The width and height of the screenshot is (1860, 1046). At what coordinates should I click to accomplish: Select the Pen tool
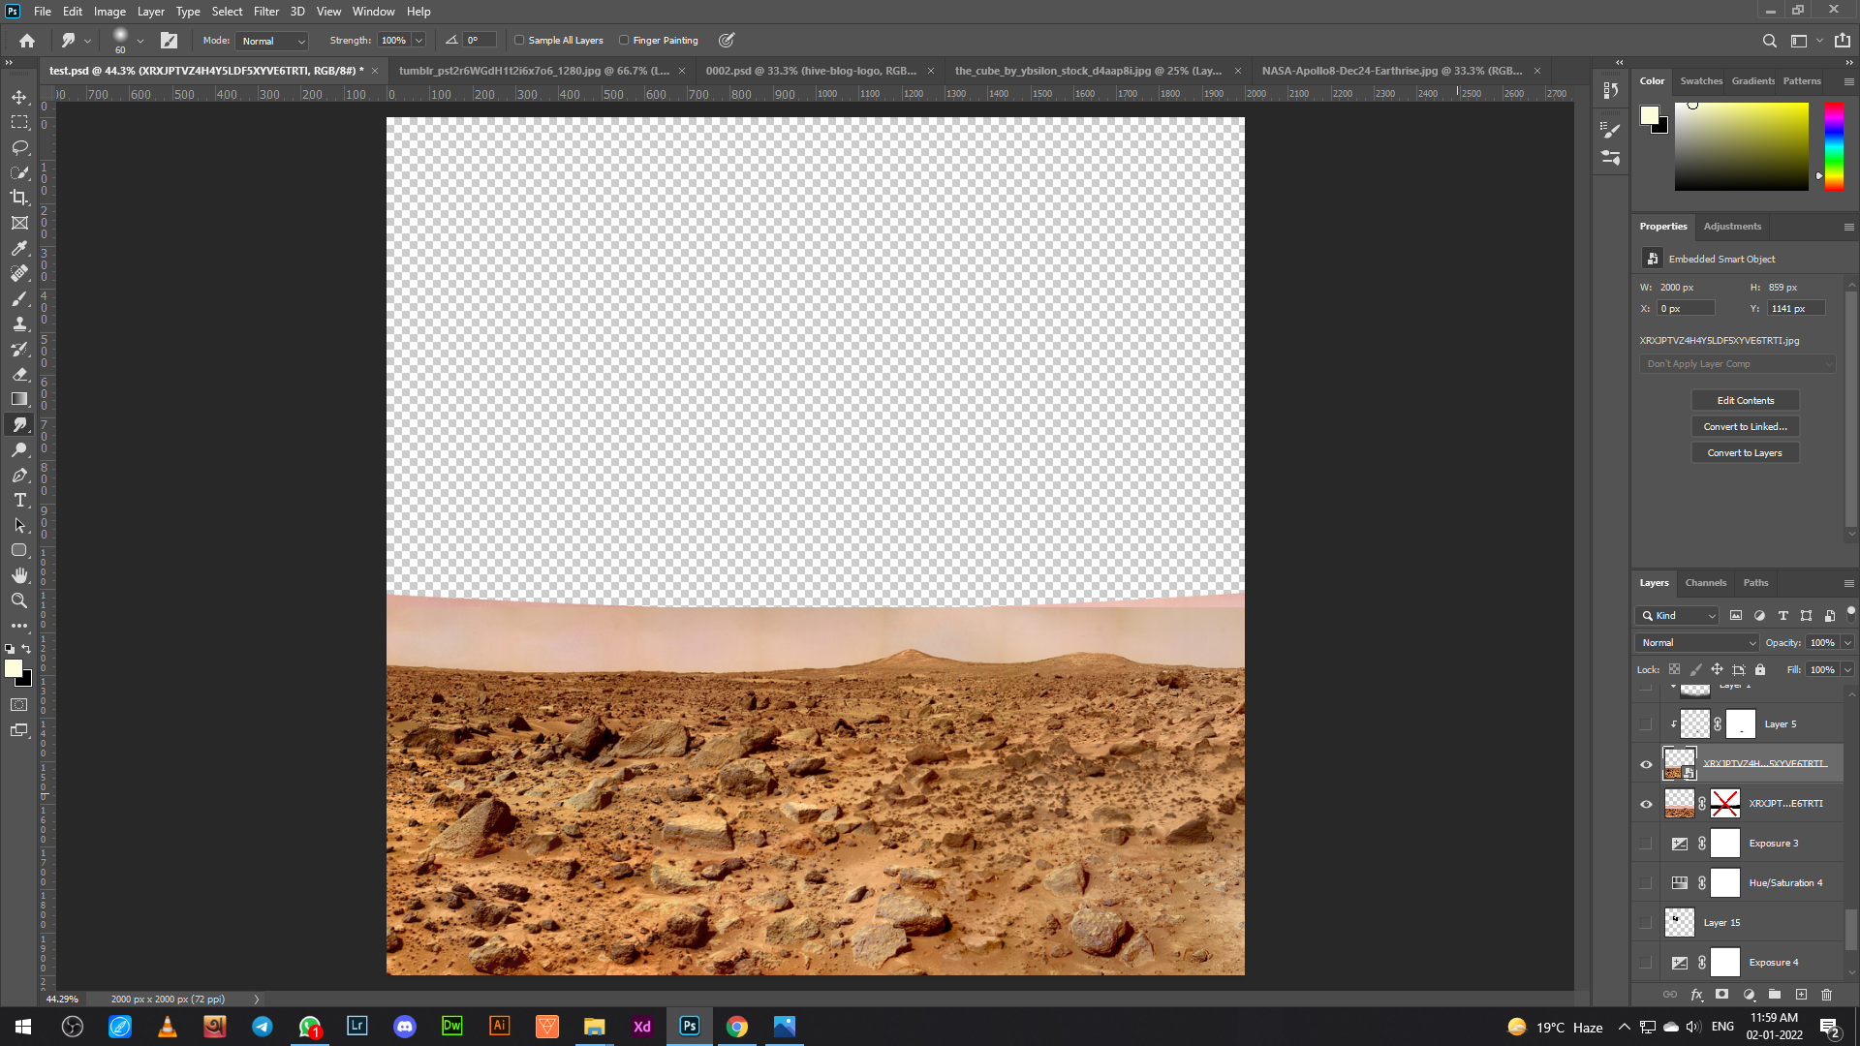tap(19, 475)
